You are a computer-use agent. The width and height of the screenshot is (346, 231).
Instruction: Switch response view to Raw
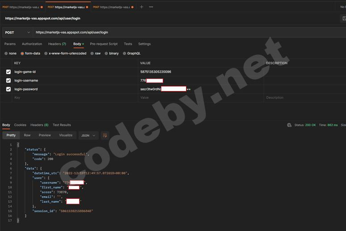tap(27, 135)
